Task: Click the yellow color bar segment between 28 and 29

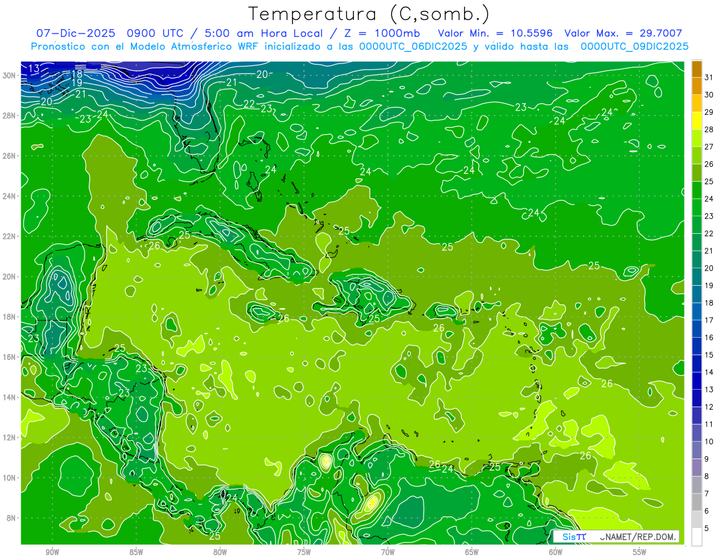Action: (x=697, y=121)
